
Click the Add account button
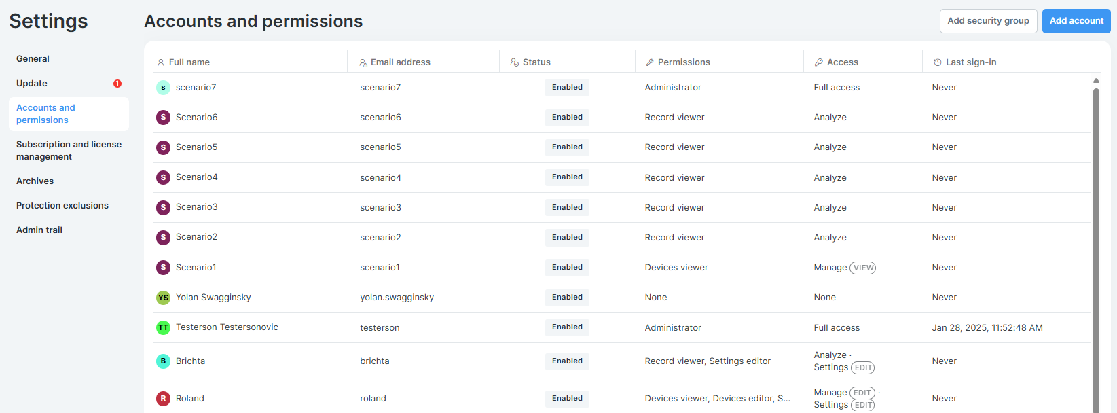(x=1076, y=21)
